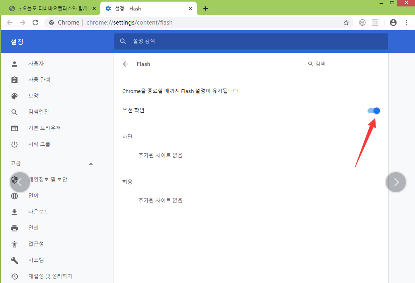The image size is (415, 283).
Task: Toggle the 우선 확인 switch
Action: point(374,111)
